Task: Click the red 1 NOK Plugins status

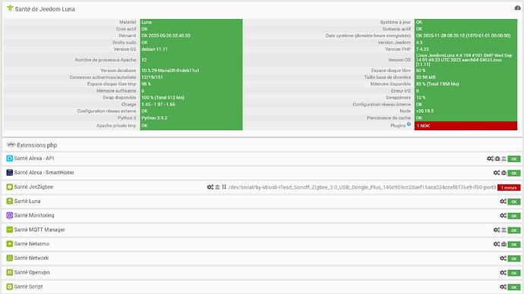Action: [x=466, y=126]
